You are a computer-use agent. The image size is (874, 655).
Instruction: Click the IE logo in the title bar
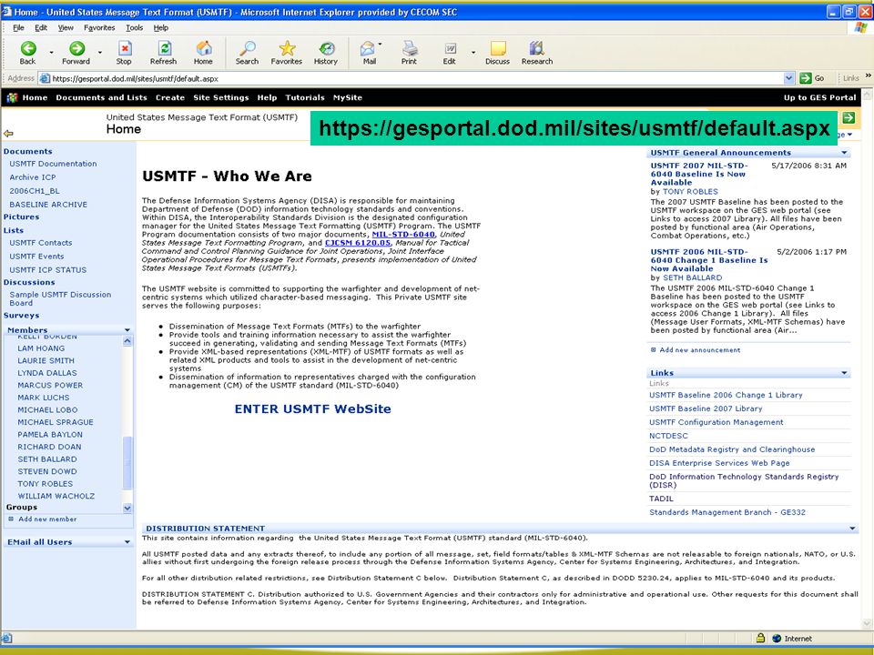pos(6,11)
